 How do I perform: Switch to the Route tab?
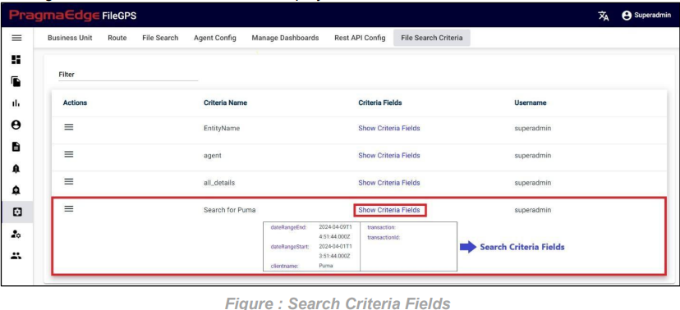pos(117,38)
